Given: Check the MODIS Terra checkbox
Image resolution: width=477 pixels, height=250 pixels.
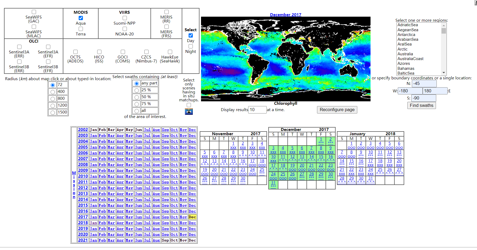Looking at the screenshot, I should click(x=81, y=29).
